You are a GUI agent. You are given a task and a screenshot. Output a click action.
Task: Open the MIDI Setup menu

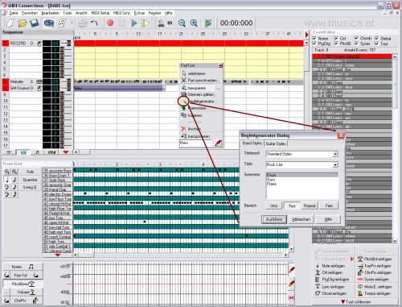[100, 13]
